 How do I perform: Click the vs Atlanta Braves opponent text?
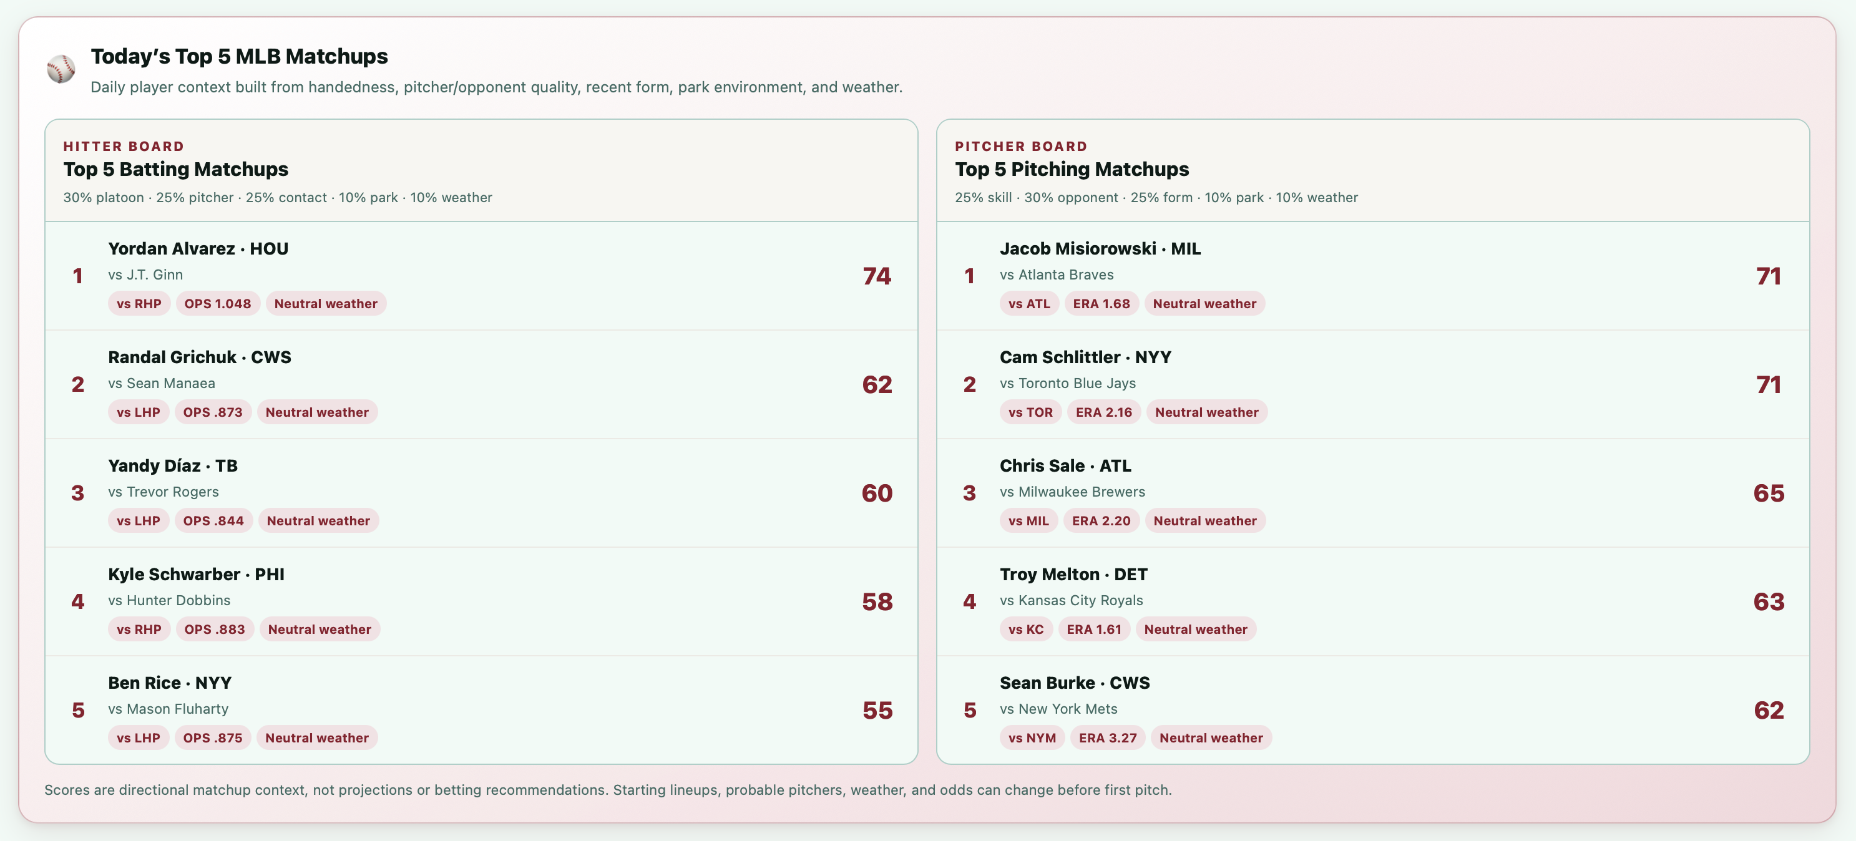[1057, 275]
